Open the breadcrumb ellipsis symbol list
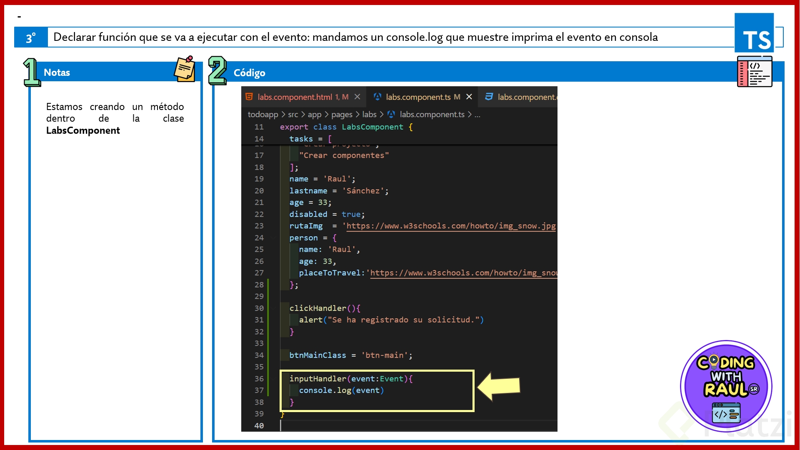Screen dimensions: 800x450 477,114
